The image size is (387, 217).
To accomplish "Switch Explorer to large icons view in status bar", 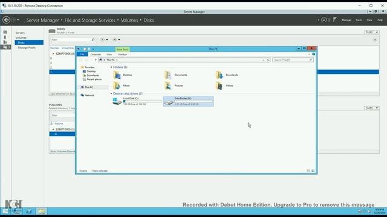I will pyautogui.click(x=313, y=171).
